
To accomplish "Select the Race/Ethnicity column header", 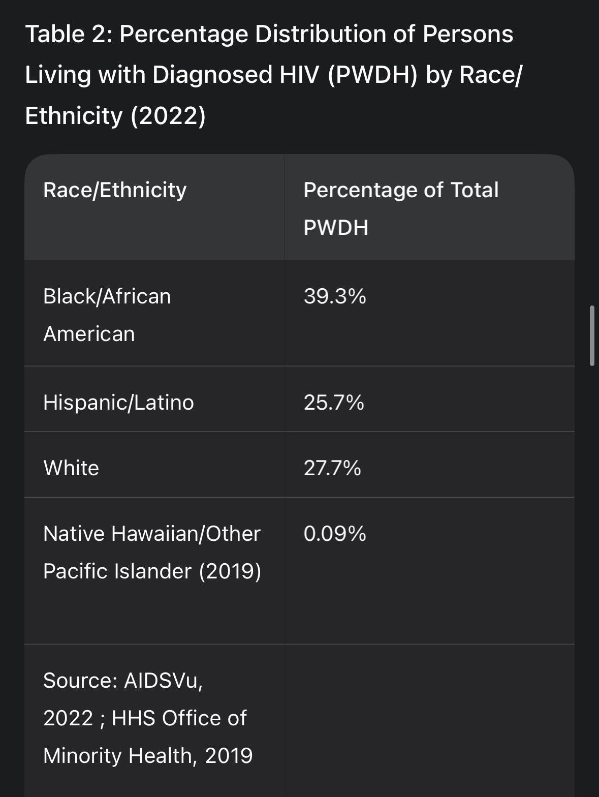I will point(115,190).
